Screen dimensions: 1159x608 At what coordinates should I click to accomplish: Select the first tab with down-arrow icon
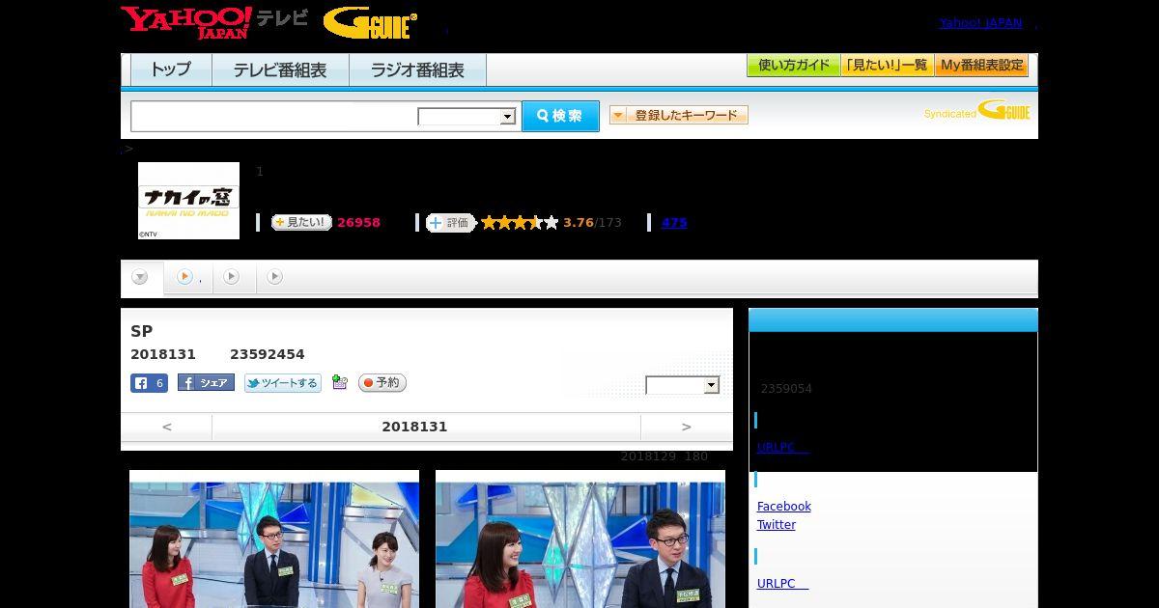tap(141, 278)
